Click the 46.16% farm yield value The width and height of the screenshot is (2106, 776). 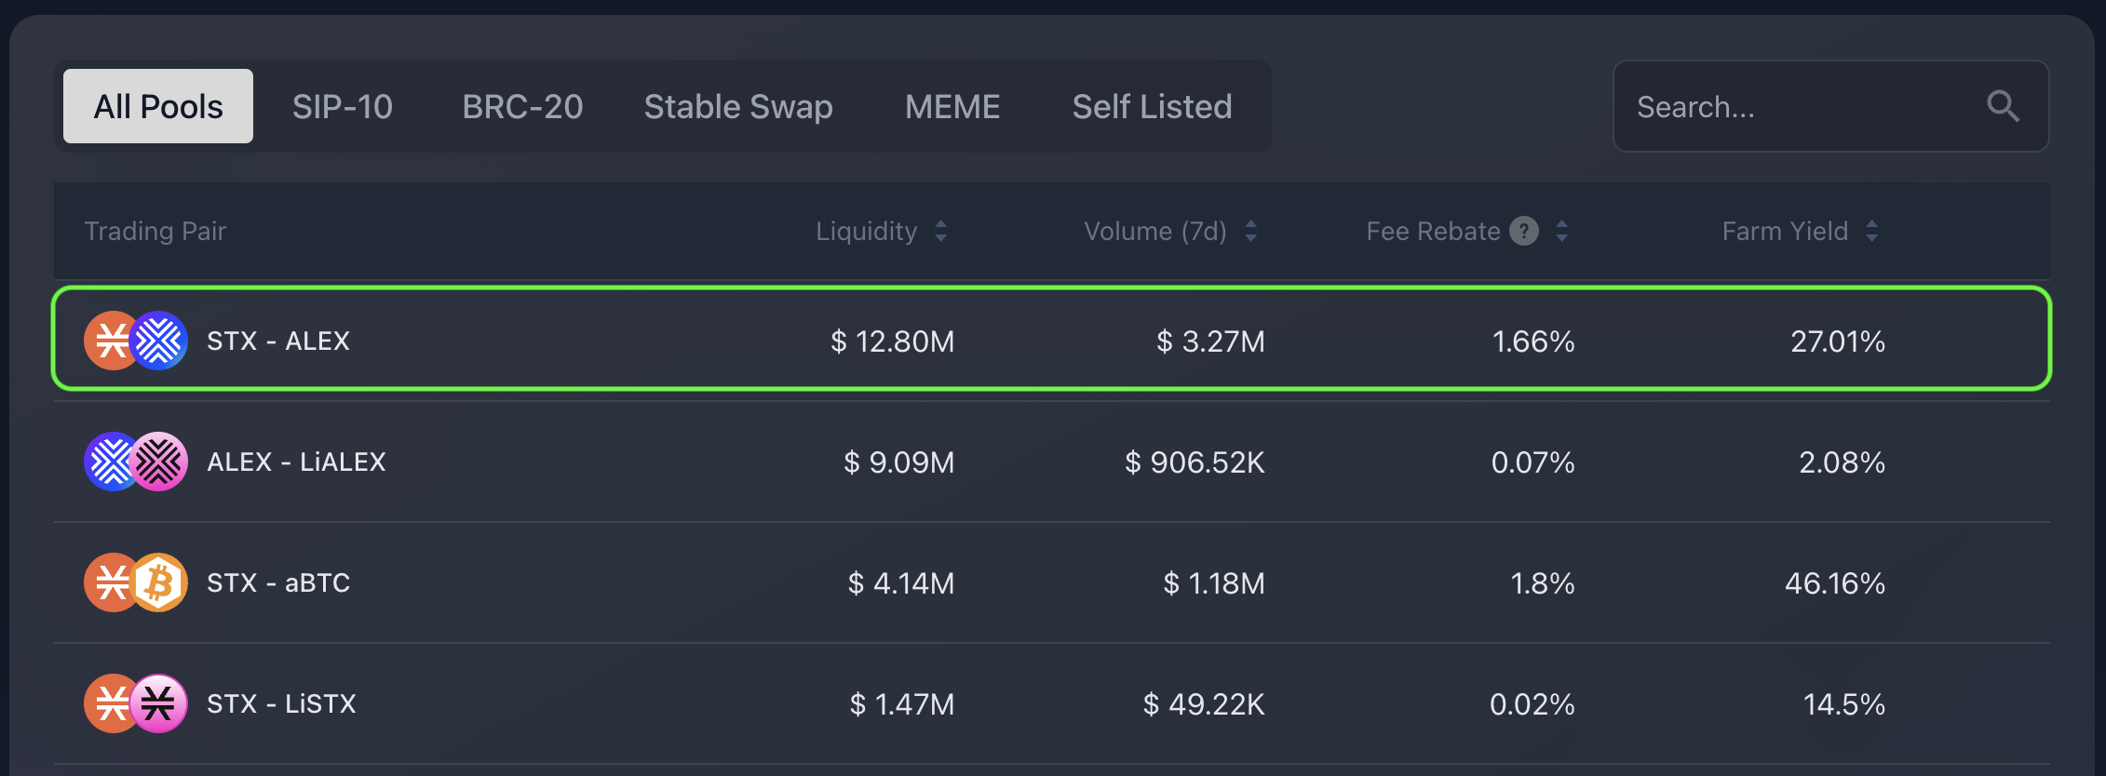[1835, 583]
